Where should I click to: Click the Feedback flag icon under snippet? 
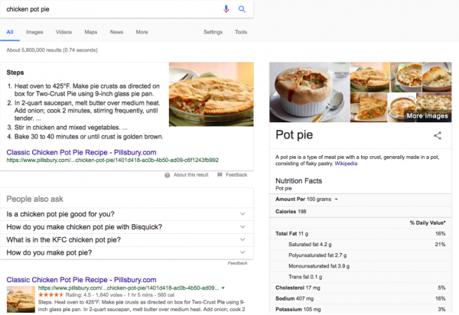click(x=220, y=175)
